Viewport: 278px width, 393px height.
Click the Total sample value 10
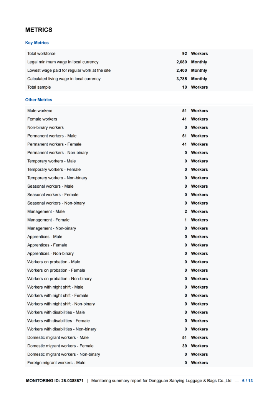(x=184, y=87)
